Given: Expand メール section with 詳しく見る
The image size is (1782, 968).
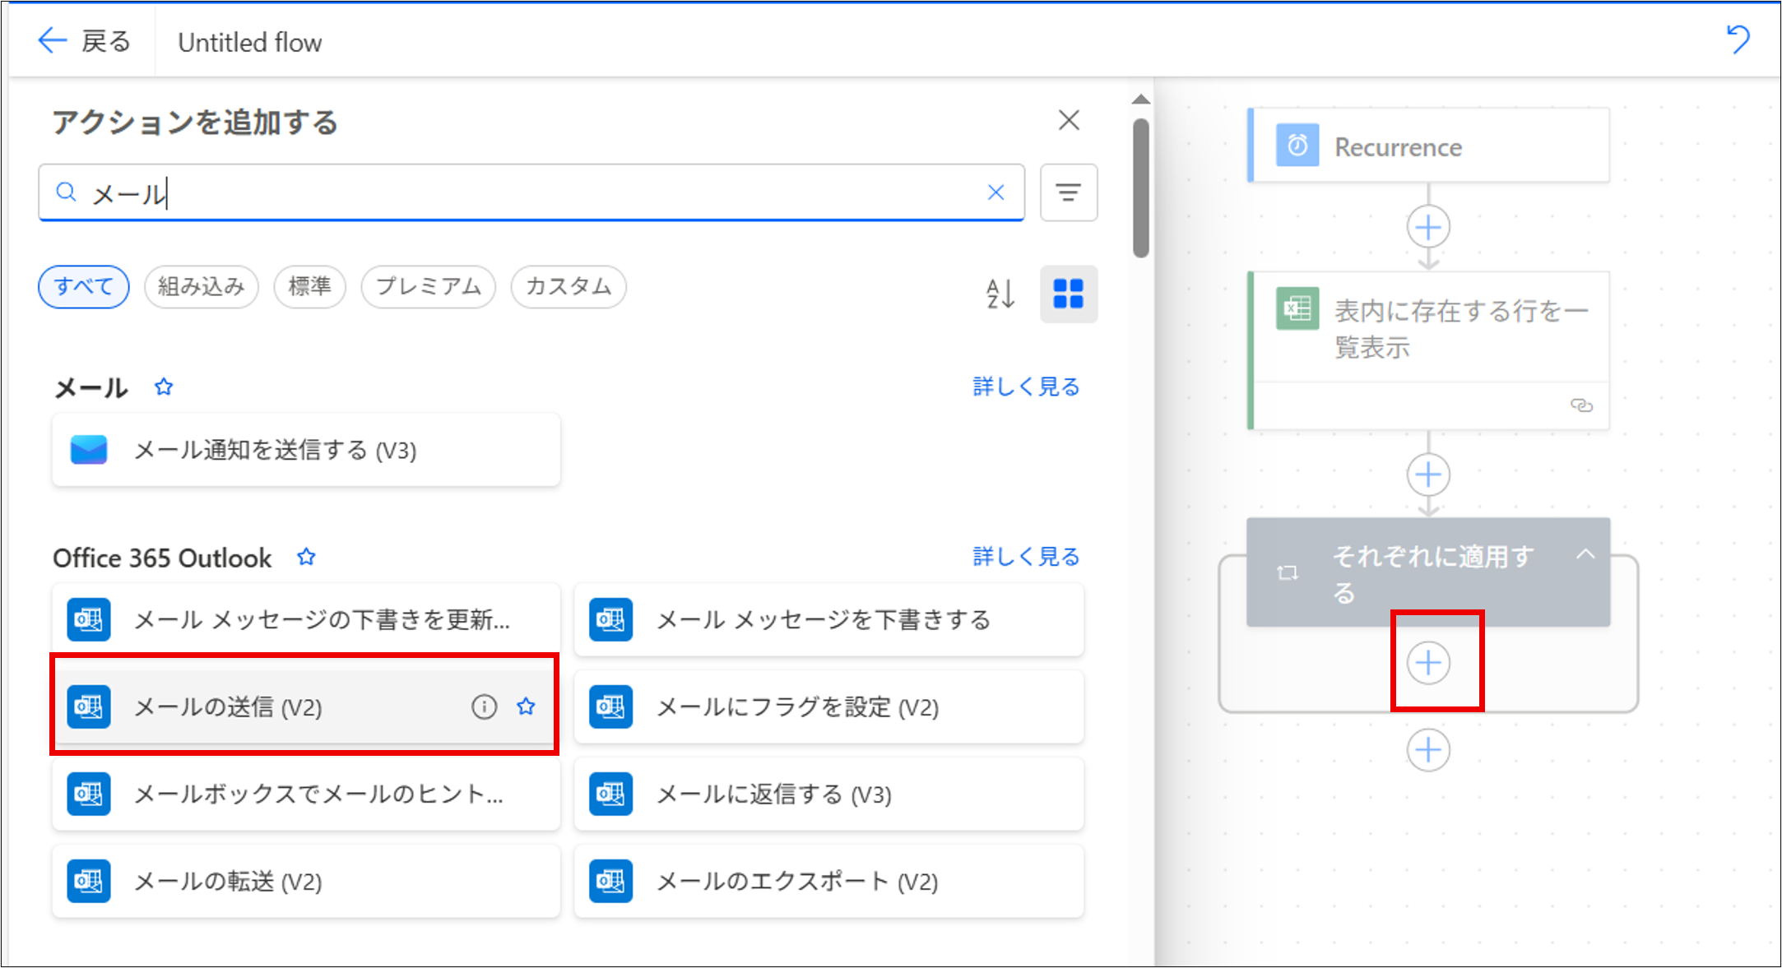Looking at the screenshot, I should coord(1025,387).
